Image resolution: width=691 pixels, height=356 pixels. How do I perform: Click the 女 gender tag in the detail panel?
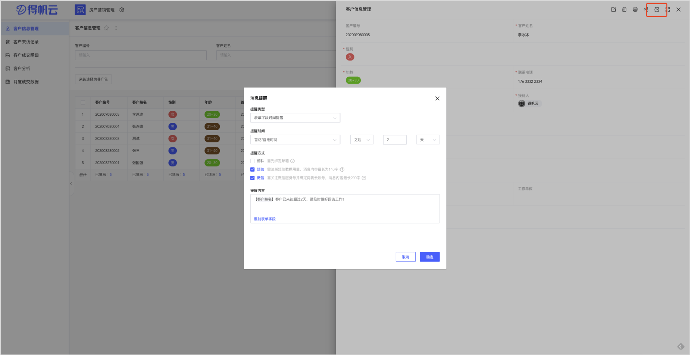(x=350, y=57)
